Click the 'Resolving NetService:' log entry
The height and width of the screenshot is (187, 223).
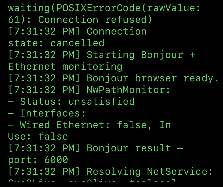pos(110,171)
